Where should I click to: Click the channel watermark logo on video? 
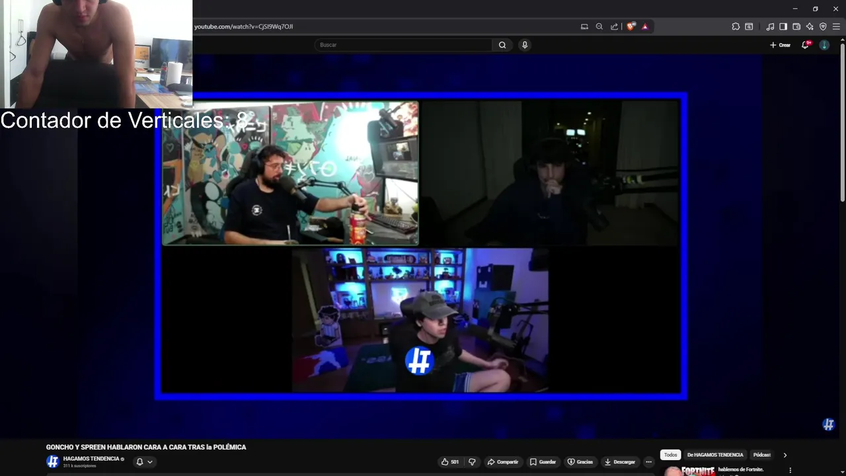click(828, 424)
